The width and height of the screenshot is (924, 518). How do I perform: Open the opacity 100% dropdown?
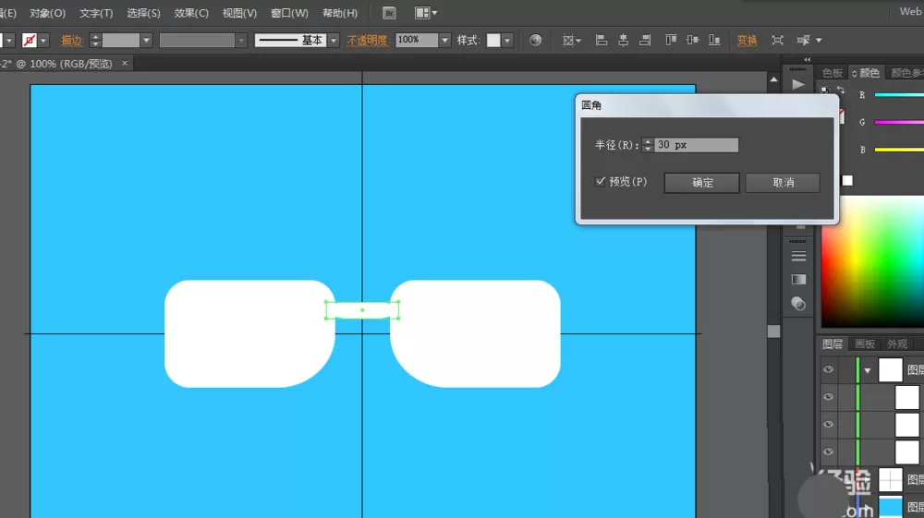(x=445, y=40)
